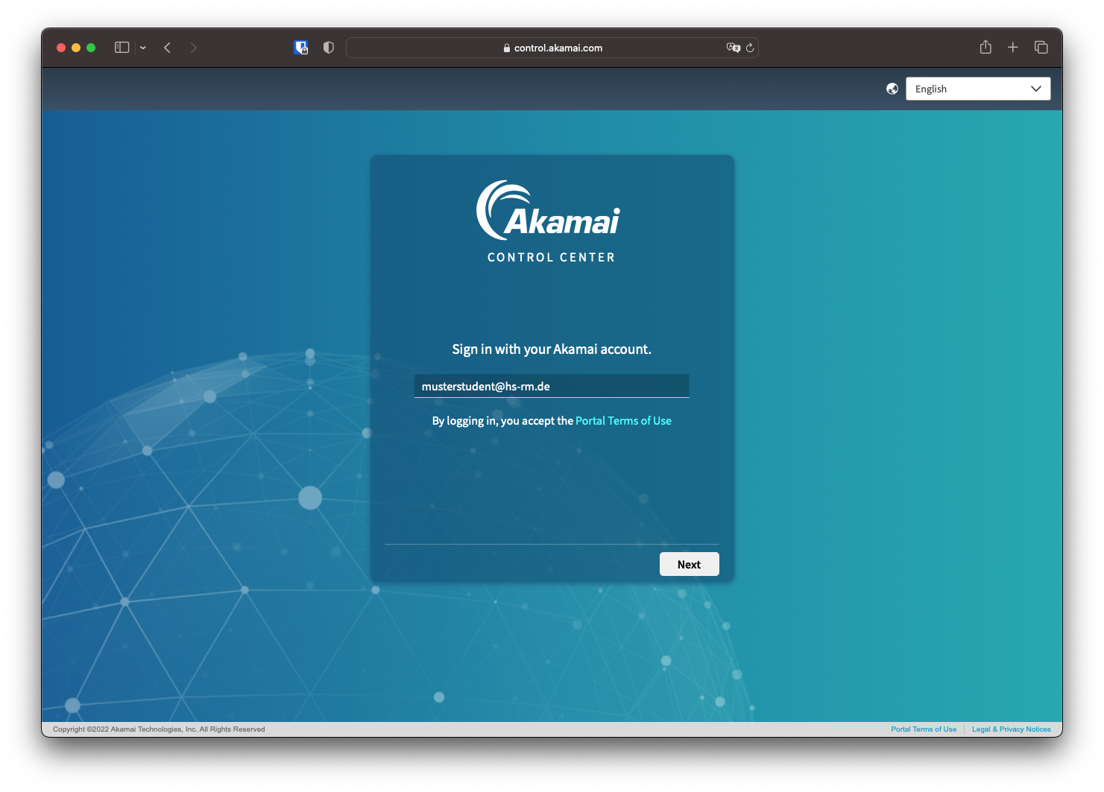This screenshot has width=1104, height=792.
Task: Open the Bitwarden extension icon
Action: tap(301, 48)
